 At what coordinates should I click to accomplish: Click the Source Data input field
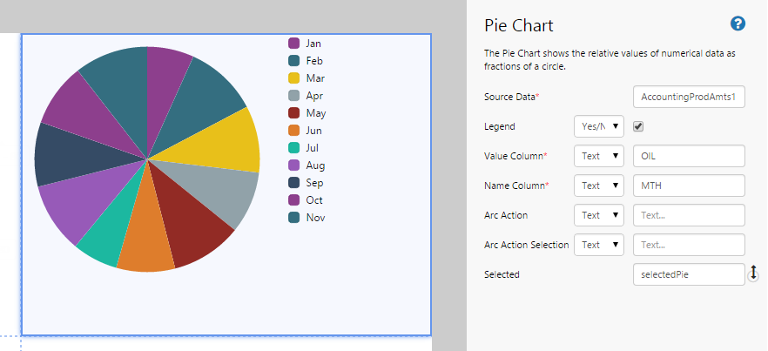(689, 97)
